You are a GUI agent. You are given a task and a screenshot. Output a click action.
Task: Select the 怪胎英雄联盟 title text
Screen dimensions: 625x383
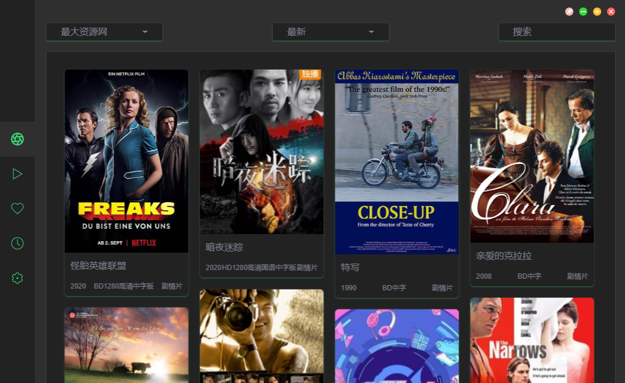(x=98, y=265)
